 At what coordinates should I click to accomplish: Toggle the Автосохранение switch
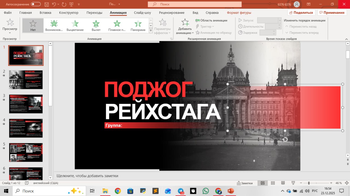click(36, 4)
